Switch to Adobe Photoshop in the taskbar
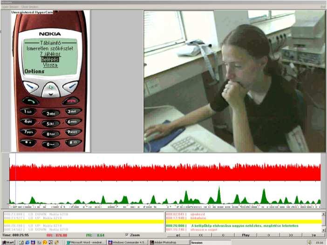327x245 pixels. tap(169, 243)
